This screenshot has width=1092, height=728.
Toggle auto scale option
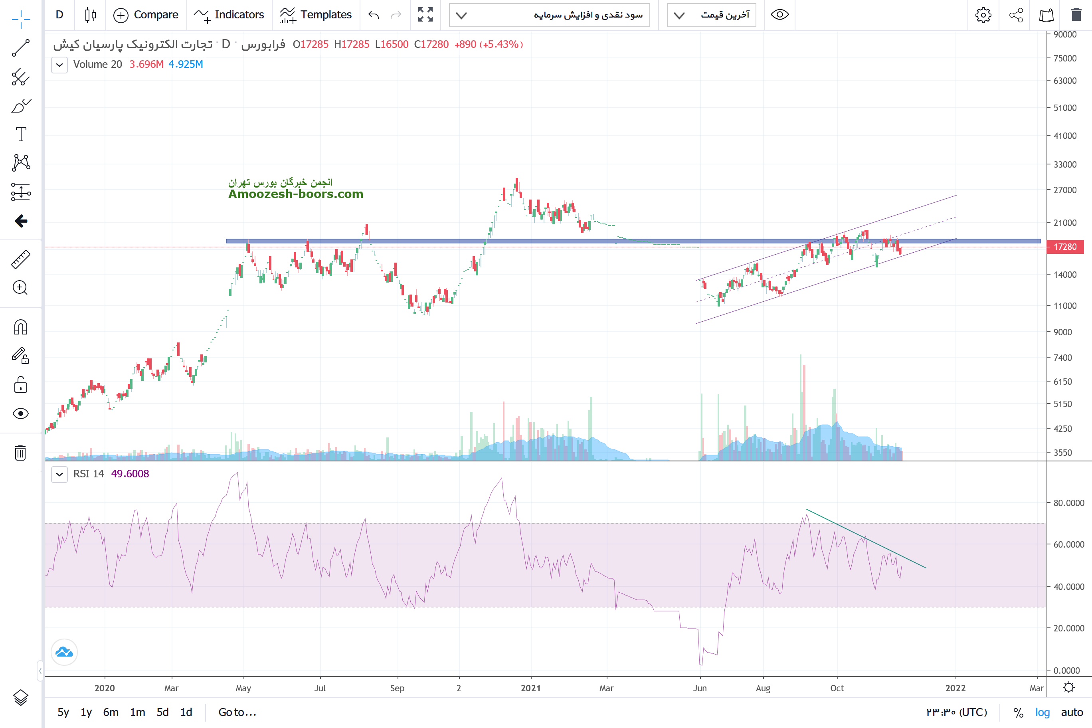[1072, 712]
